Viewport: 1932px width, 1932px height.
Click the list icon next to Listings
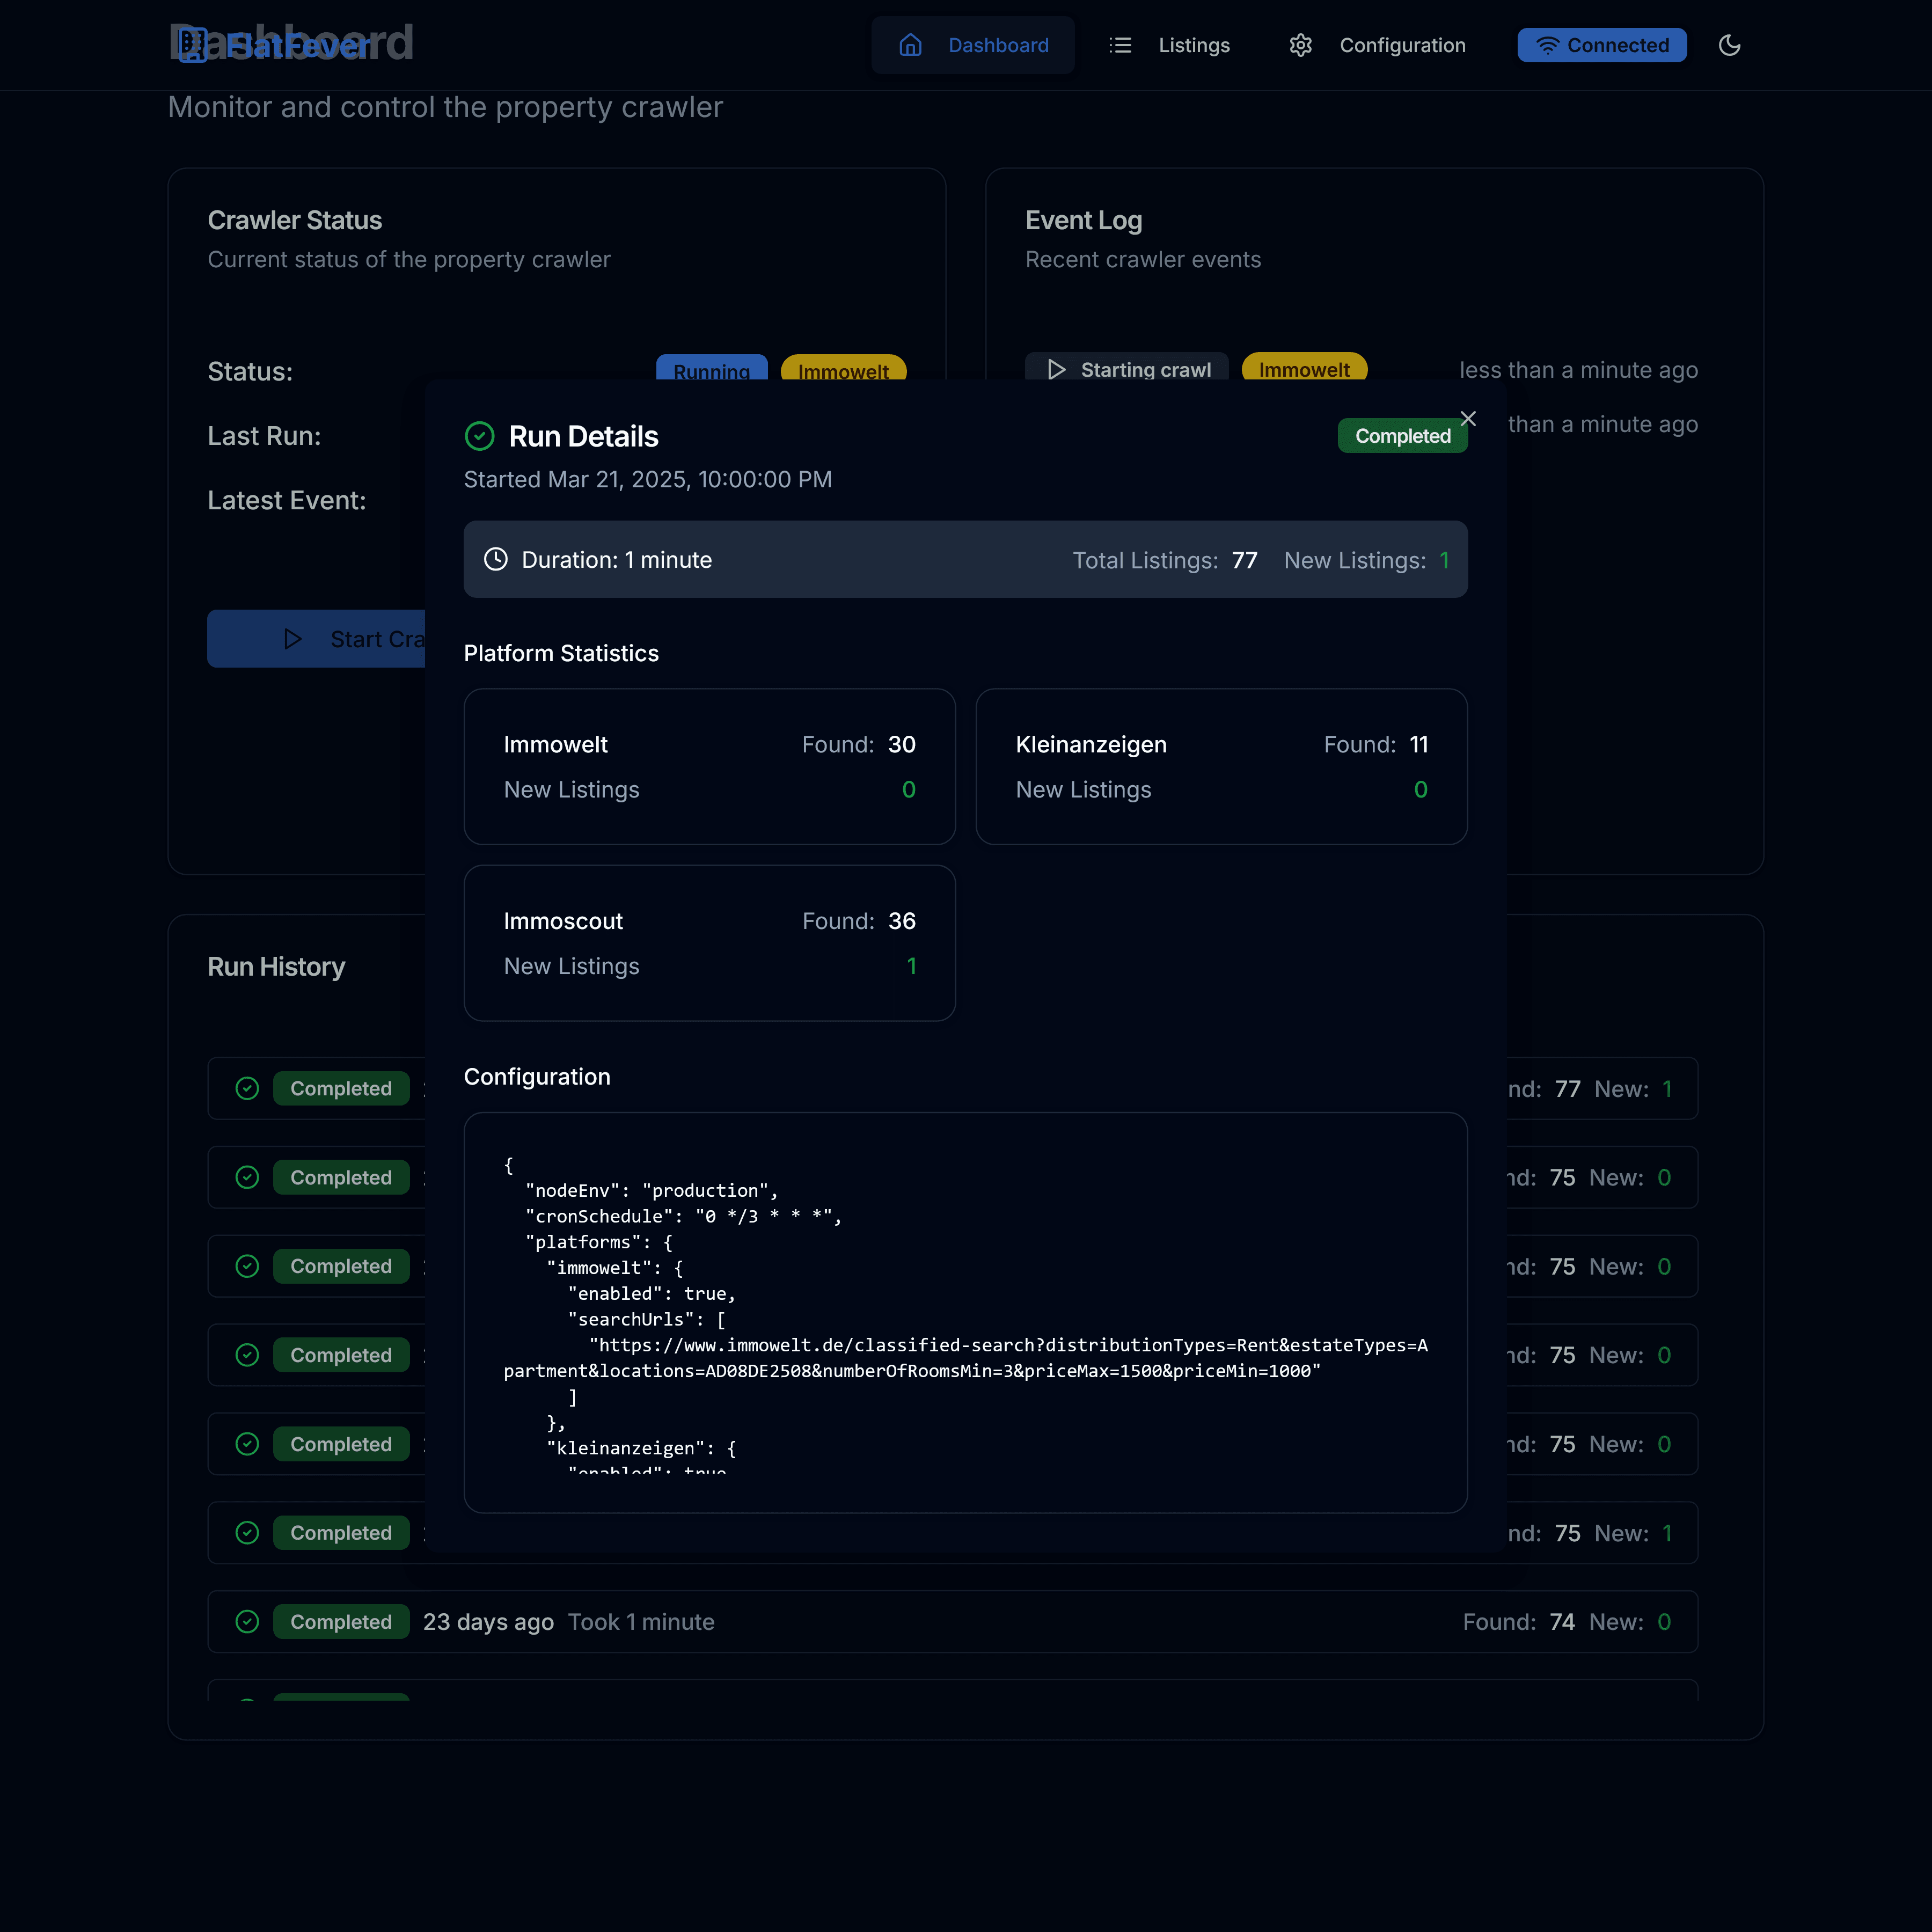tap(1121, 45)
